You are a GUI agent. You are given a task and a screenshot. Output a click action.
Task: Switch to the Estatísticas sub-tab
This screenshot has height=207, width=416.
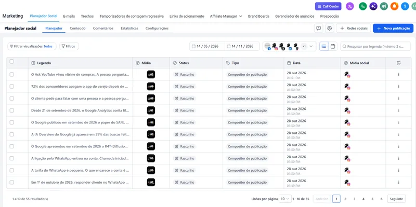tap(129, 29)
